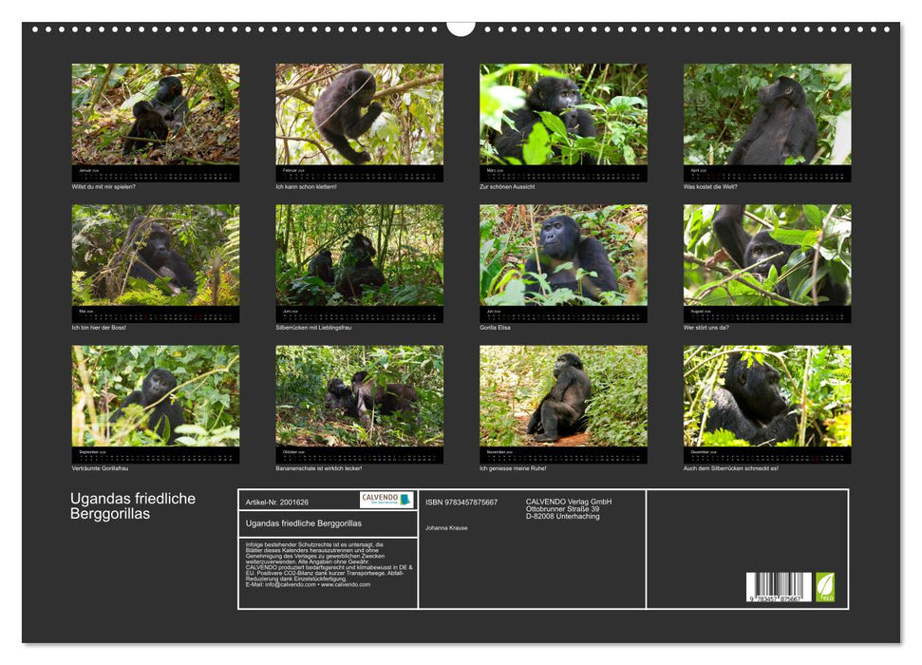Viewport: 922px width, 665px height.
Task: Click the ISBN 9783457875667 text
Action: (x=461, y=502)
